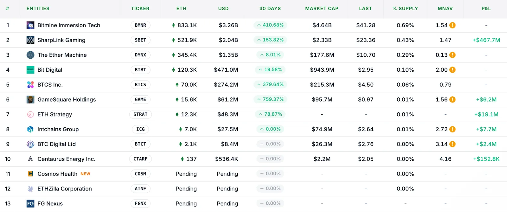Click The Ether Machine logo icon
The width and height of the screenshot is (507, 212).
click(30, 55)
